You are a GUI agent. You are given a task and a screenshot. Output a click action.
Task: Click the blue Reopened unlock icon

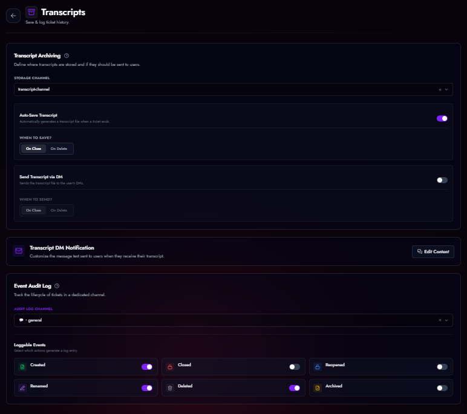click(318, 367)
